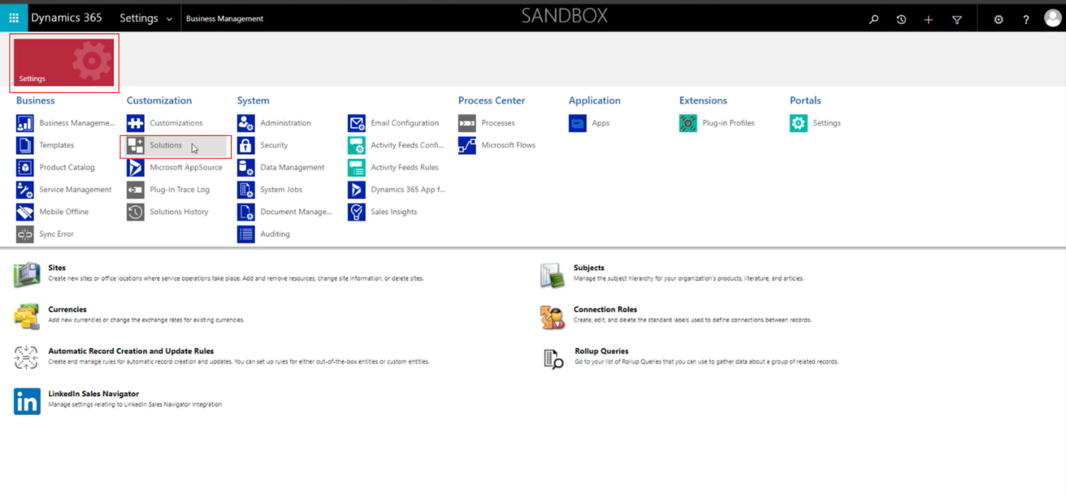Click the Templates document icon
Screen dimensions: 1066x495
point(25,145)
